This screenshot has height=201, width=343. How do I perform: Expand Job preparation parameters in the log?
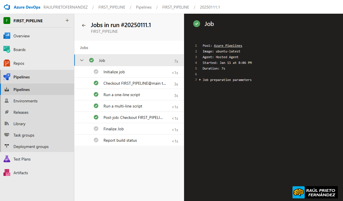(200, 80)
